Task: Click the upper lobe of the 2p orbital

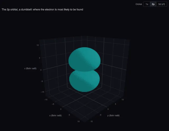Action: (84, 59)
